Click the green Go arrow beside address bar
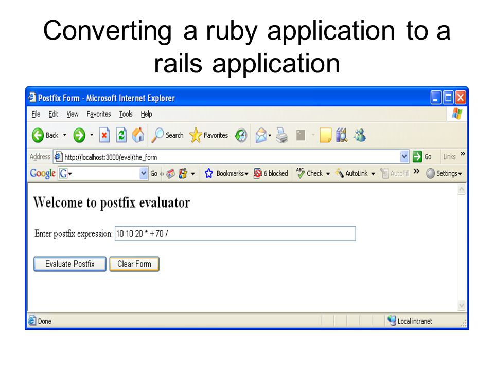494x370 pixels. click(417, 156)
